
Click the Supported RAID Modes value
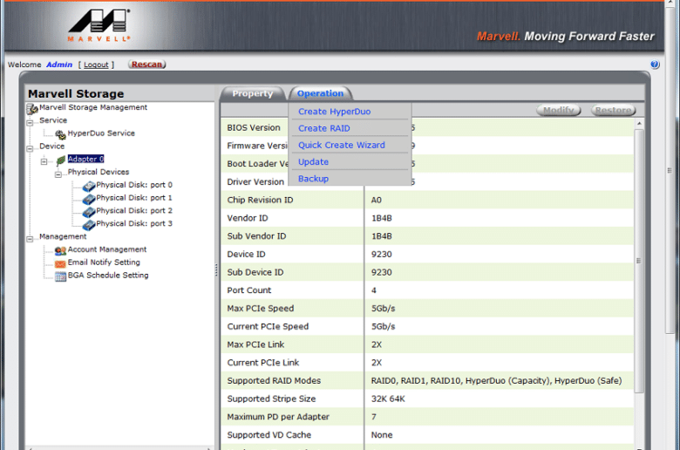tap(496, 381)
